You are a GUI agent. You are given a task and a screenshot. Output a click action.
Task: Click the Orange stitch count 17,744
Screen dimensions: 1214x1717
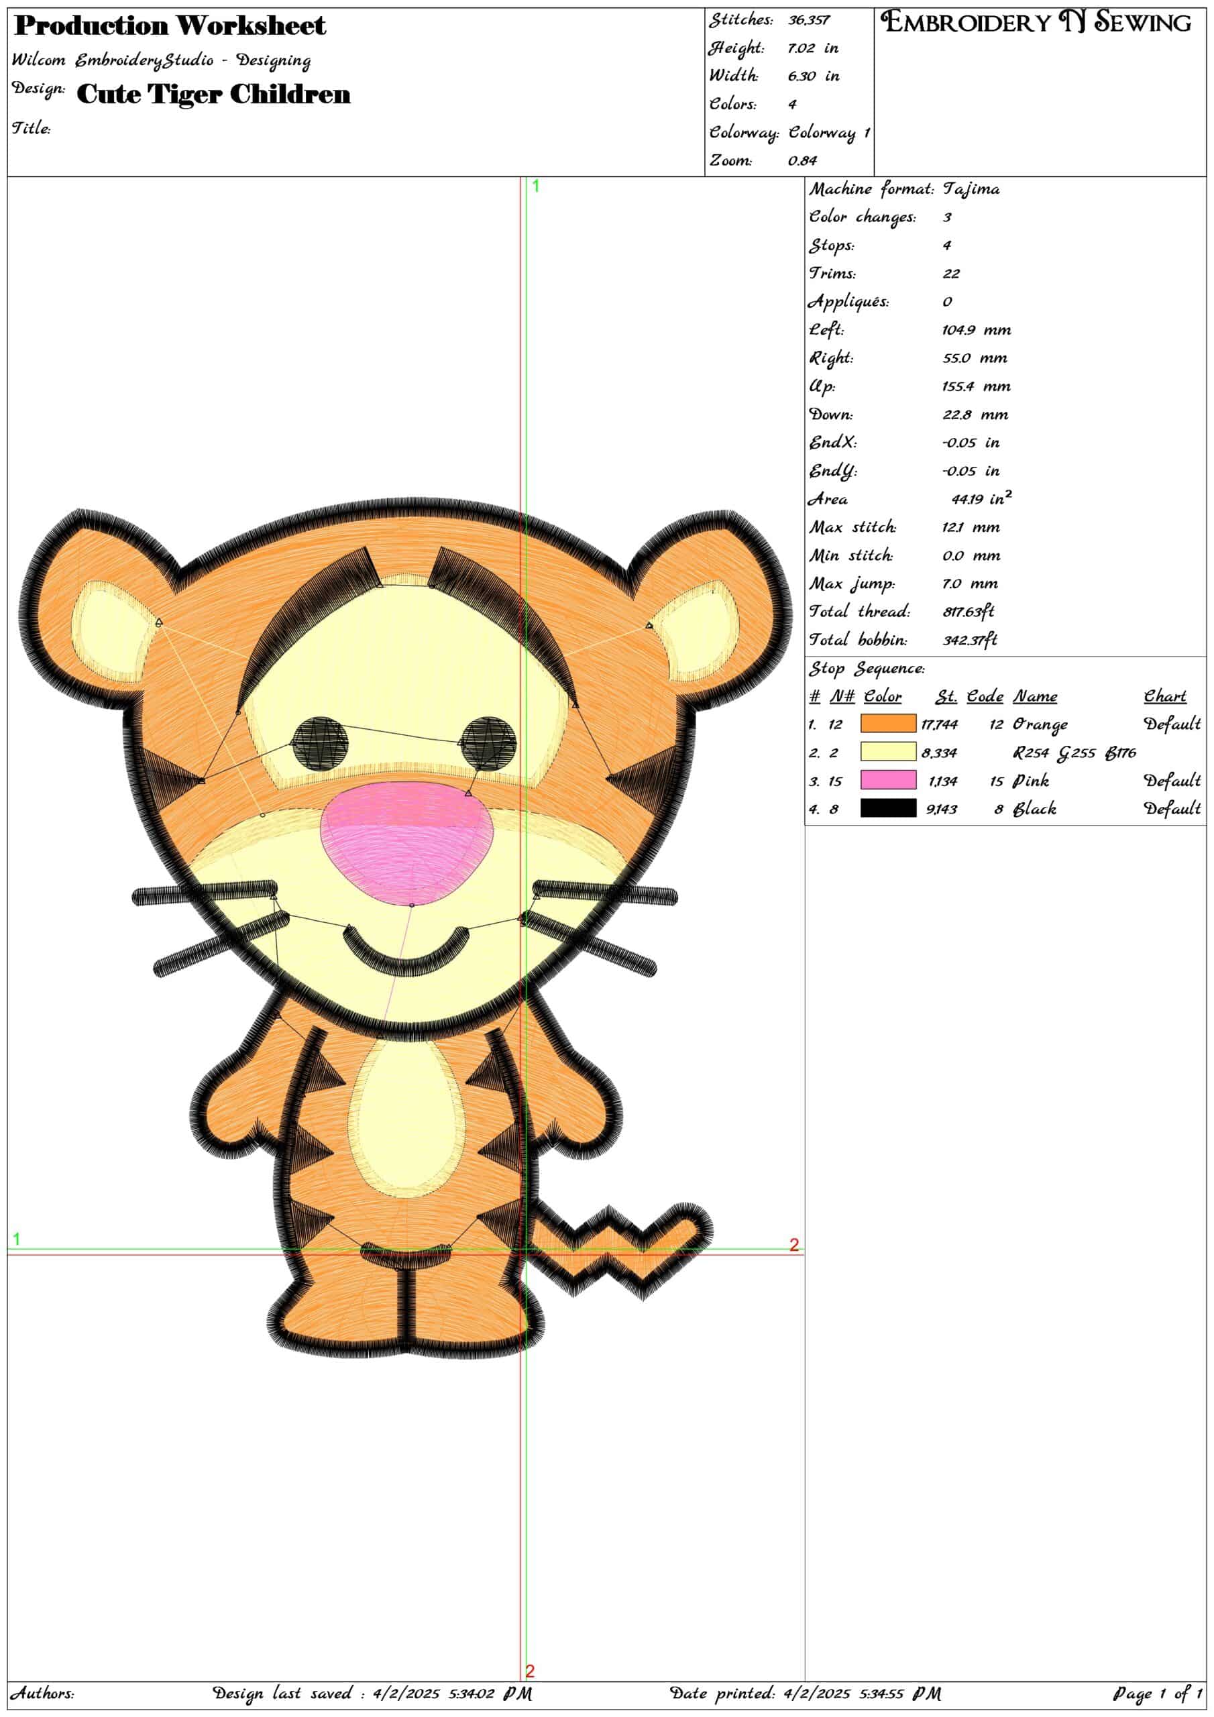coord(939,724)
